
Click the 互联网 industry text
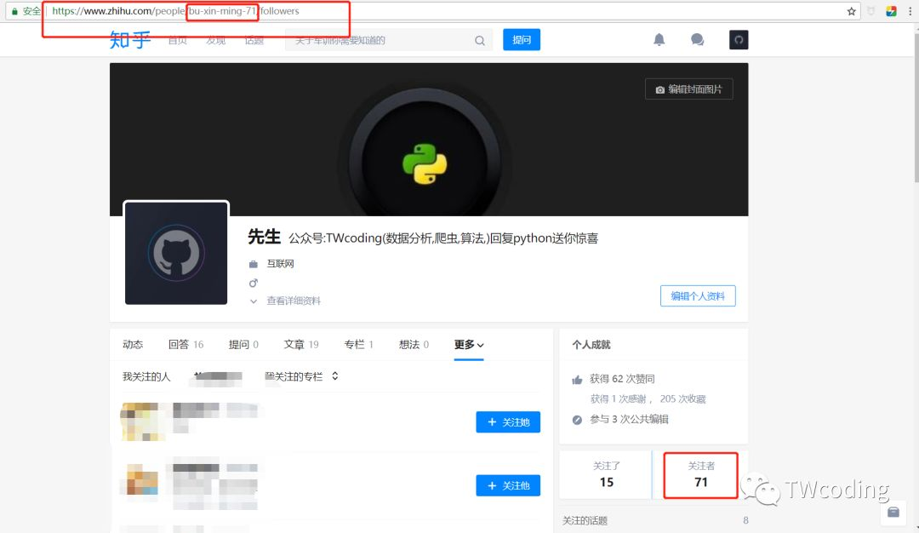click(x=280, y=264)
